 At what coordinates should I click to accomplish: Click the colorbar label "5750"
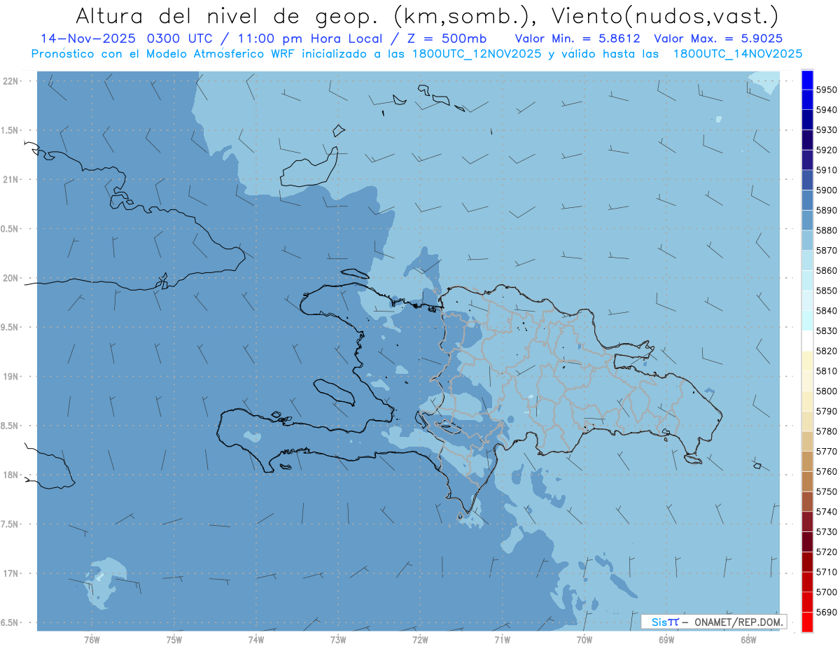coord(827,491)
